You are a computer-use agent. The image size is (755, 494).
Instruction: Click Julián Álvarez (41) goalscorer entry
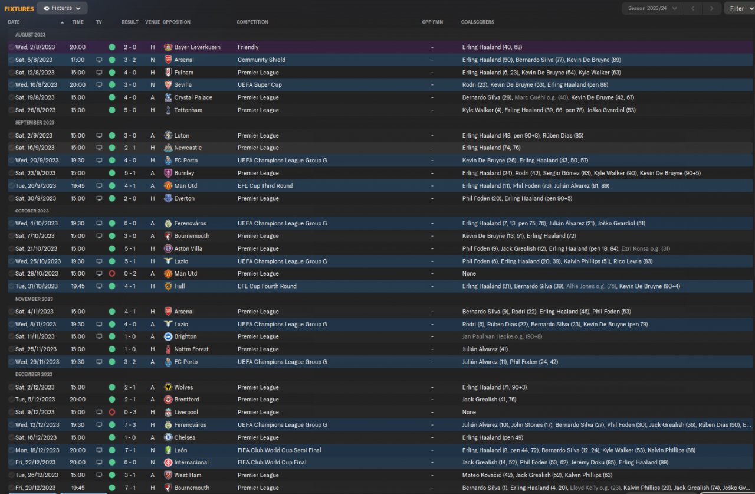[x=485, y=349]
